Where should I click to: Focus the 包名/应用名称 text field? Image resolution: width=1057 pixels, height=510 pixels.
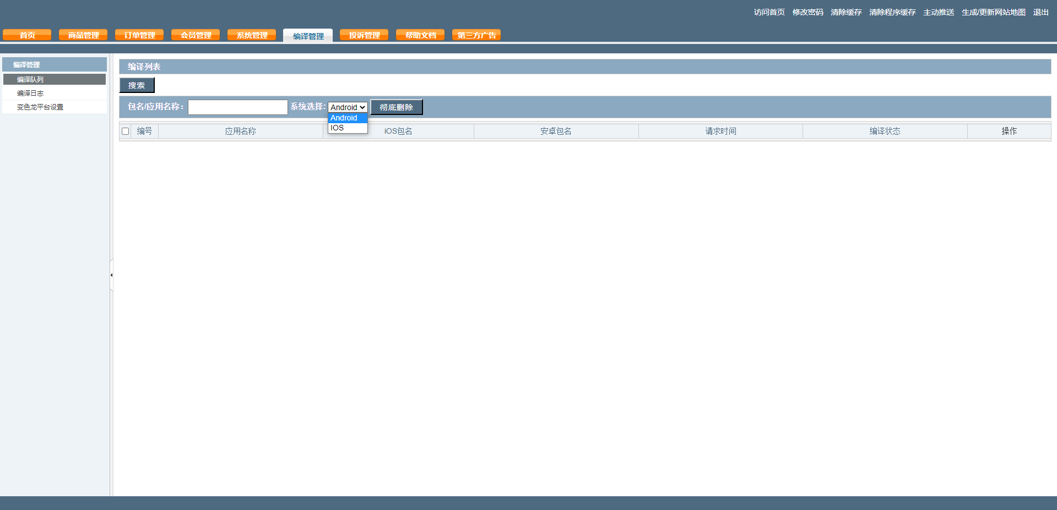click(237, 107)
